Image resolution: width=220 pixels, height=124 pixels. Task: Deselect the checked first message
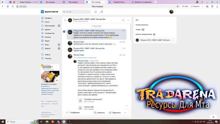(64, 32)
